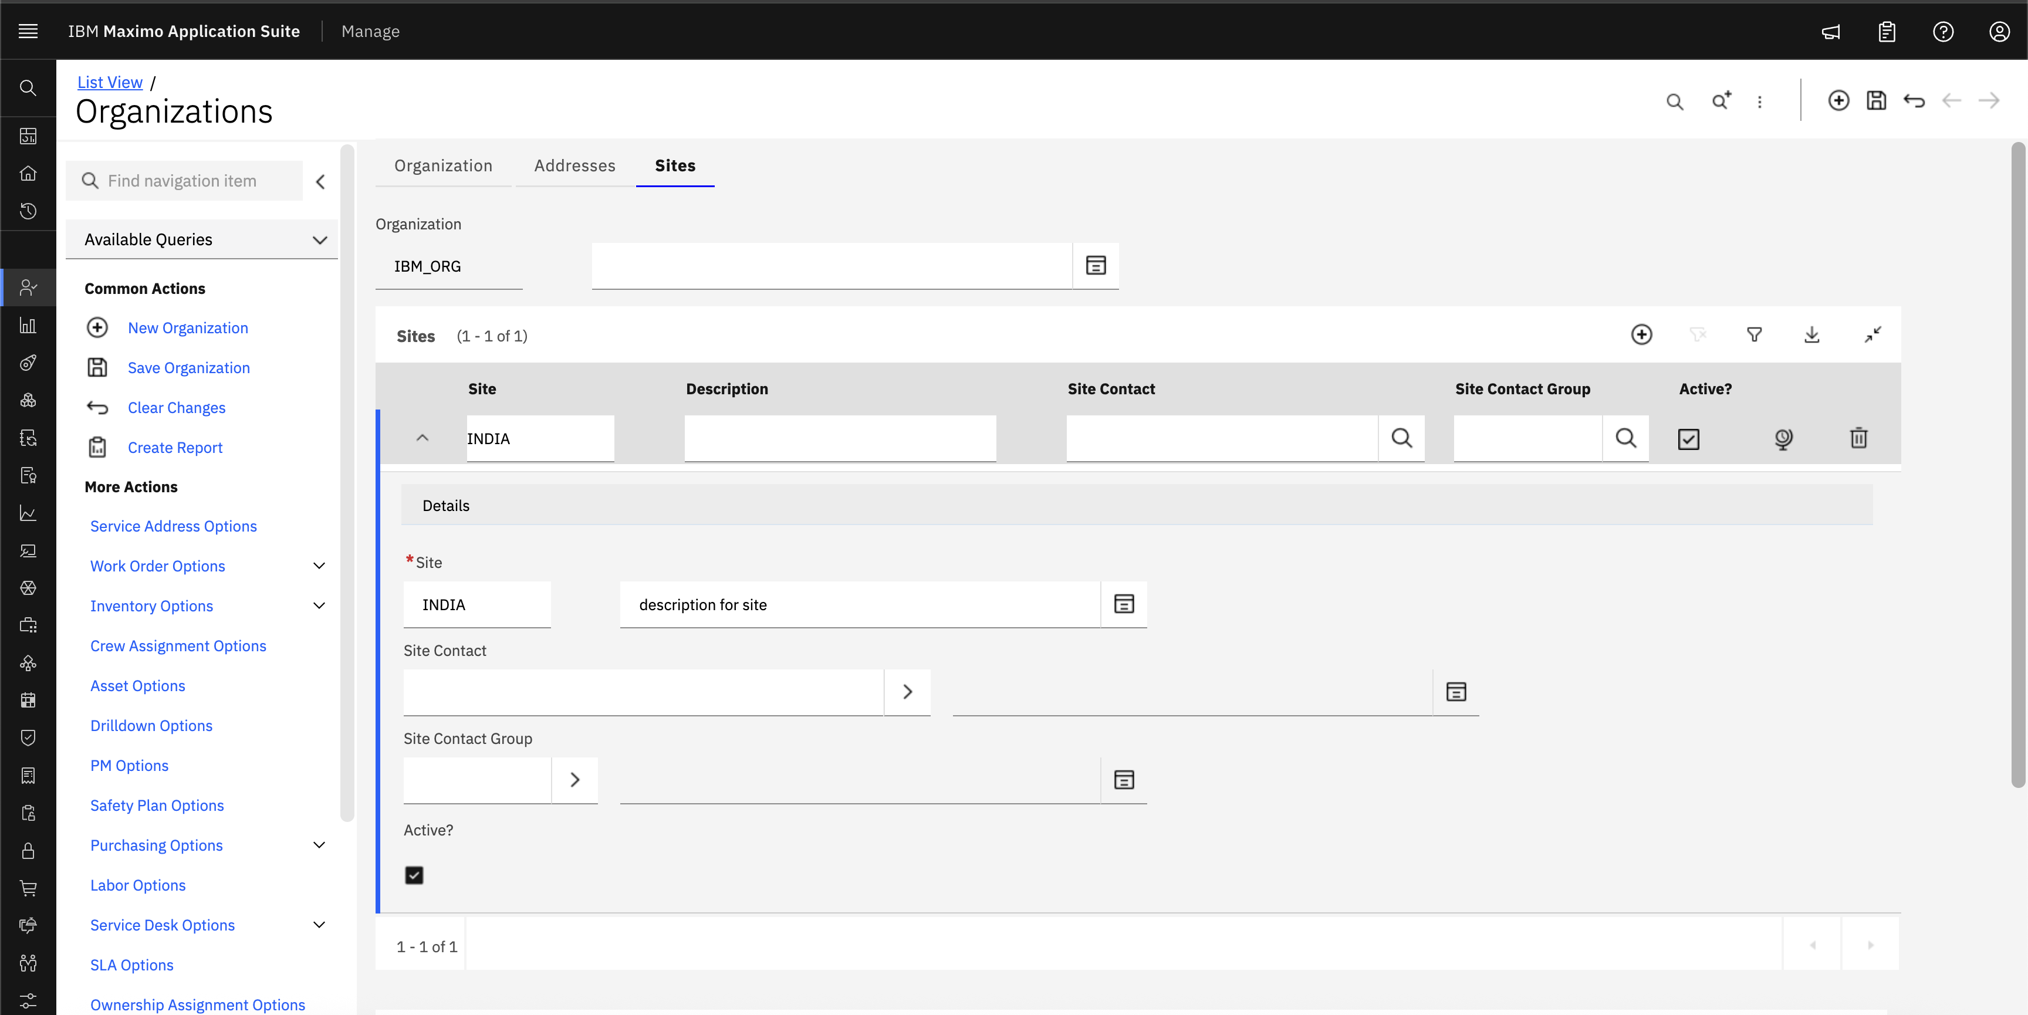The height and width of the screenshot is (1015, 2028).
Task: Click the Site Contact field in Details
Action: (643, 692)
